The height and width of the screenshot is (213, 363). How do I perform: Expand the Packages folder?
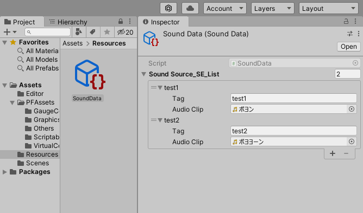4,172
